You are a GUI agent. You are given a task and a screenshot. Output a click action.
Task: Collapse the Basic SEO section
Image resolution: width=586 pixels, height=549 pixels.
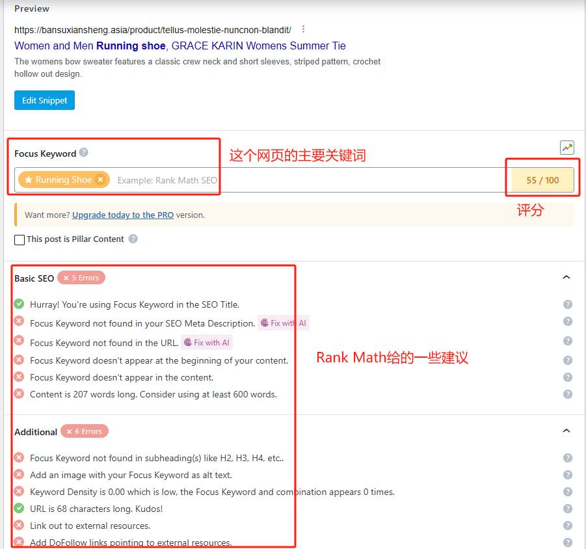pyautogui.click(x=566, y=277)
